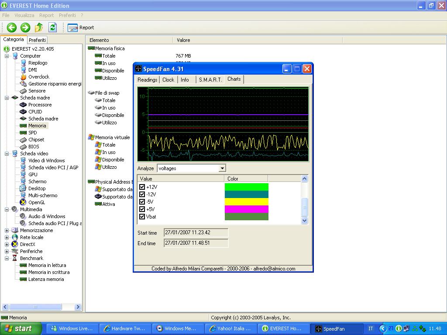
Task: Click the up-level folder icon in toolbar
Action: click(x=39, y=27)
